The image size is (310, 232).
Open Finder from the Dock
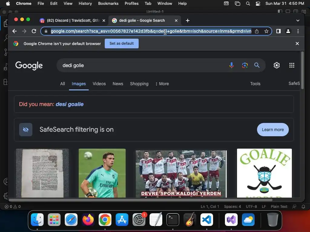click(x=37, y=220)
